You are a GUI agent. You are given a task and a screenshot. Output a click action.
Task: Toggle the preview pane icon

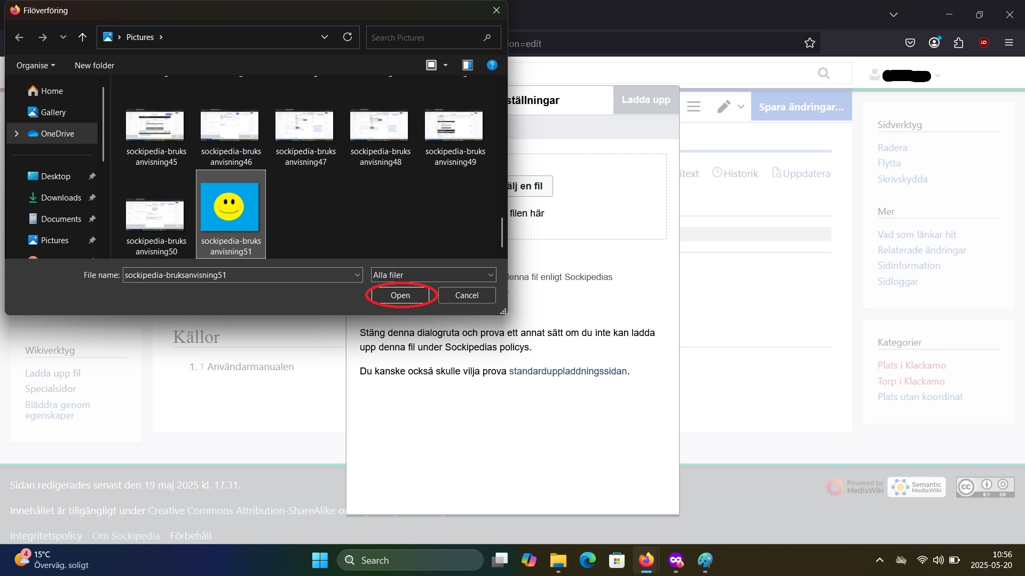pos(468,65)
